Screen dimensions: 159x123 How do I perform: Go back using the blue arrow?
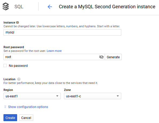click(50, 7)
